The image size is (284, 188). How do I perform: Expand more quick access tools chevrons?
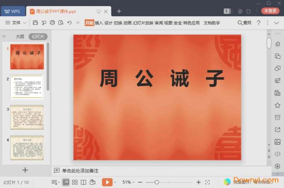pos(78,23)
